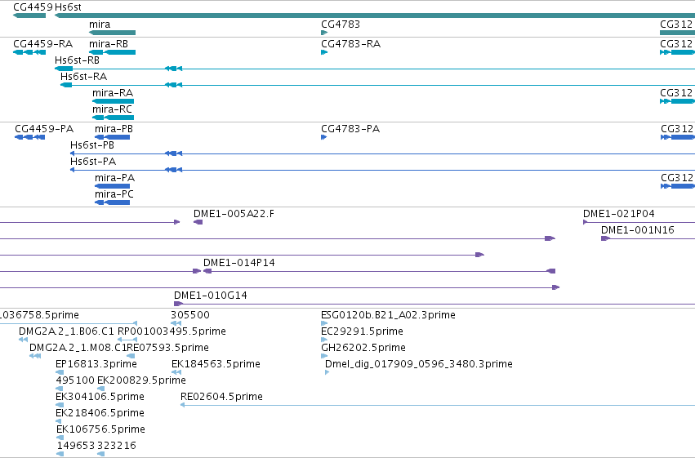Image resolution: width=695 pixels, height=458 pixels.
Task: Click the RE07593.5prime EST arrow
Action: pyautogui.click(x=131, y=356)
